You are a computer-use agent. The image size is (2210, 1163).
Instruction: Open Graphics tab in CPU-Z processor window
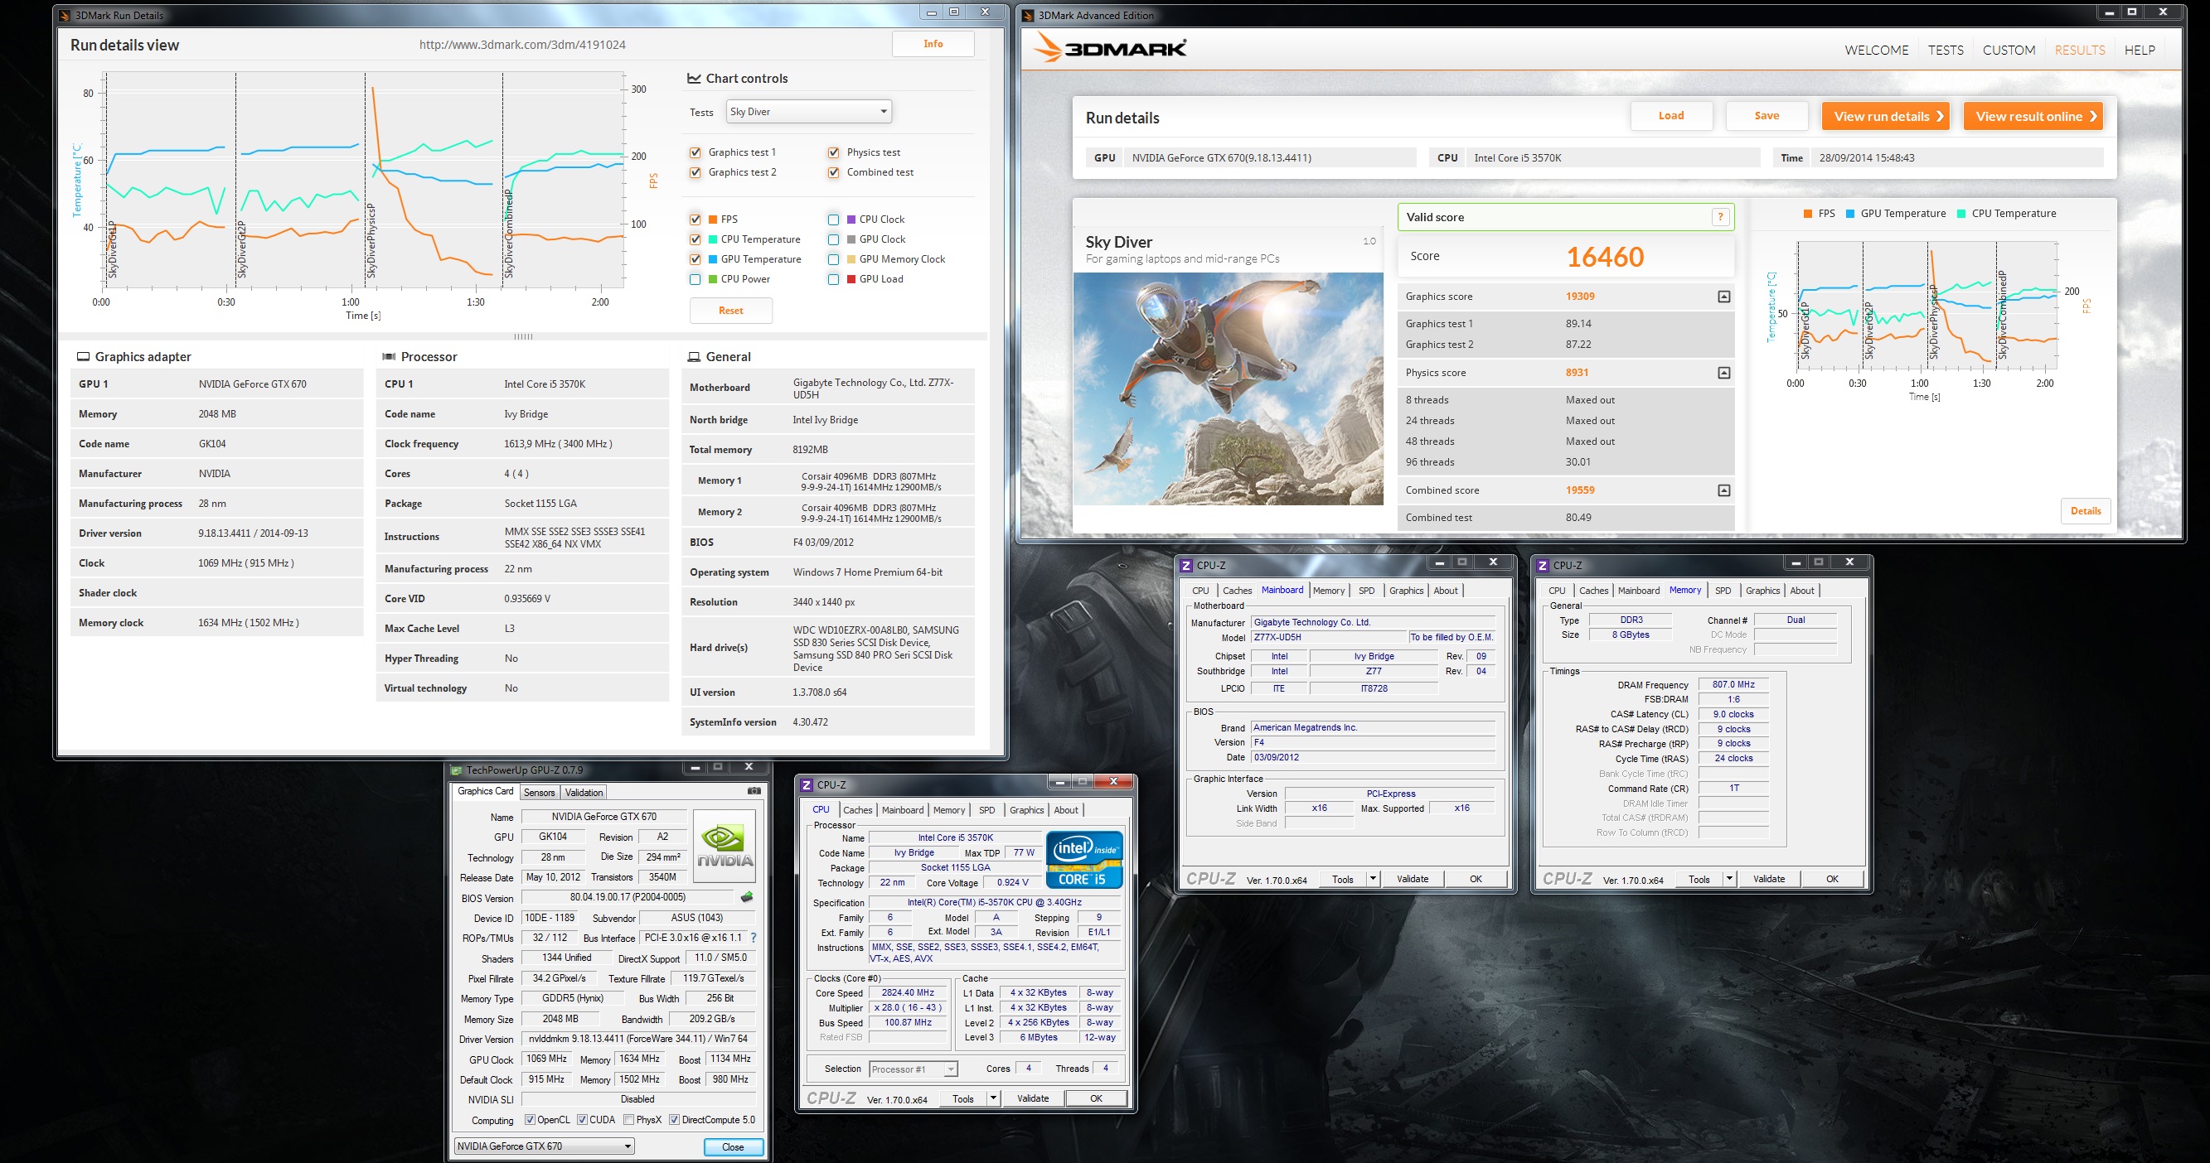pyautogui.click(x=1026, y=810)
